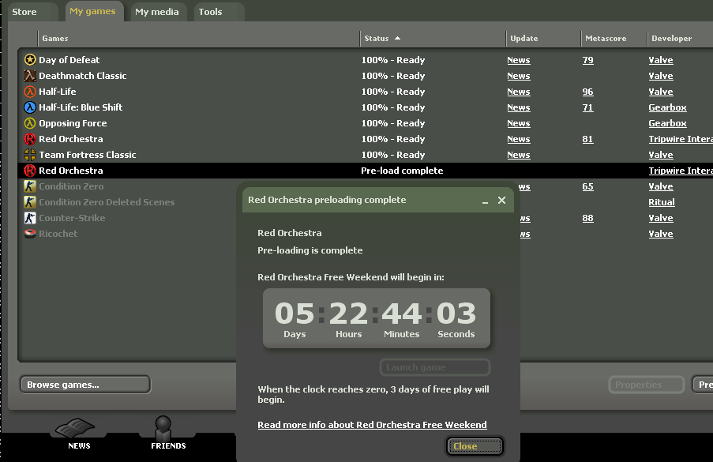Open the News link for Day of Defeat

coord(519,60)
